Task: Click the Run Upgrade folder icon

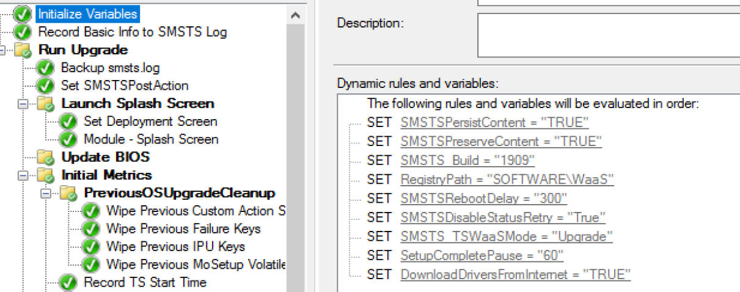Action: pyautogui.click(x=23, y=49)
